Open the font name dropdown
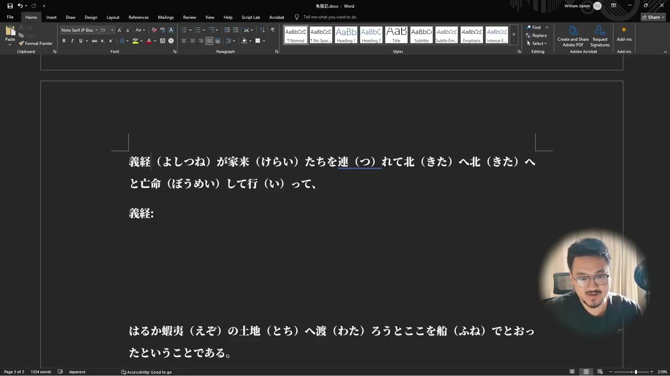 pos(96,30)
